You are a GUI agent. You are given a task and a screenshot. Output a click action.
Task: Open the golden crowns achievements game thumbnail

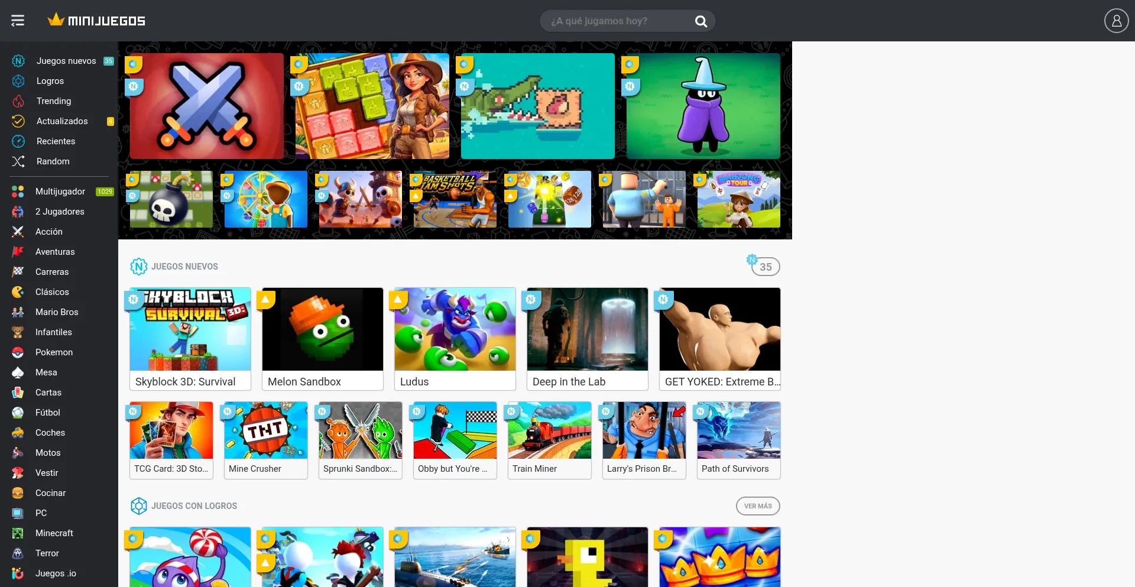pos(720,557)
